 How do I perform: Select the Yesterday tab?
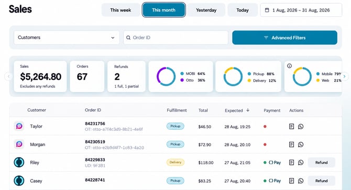click(x=206, y=10)
